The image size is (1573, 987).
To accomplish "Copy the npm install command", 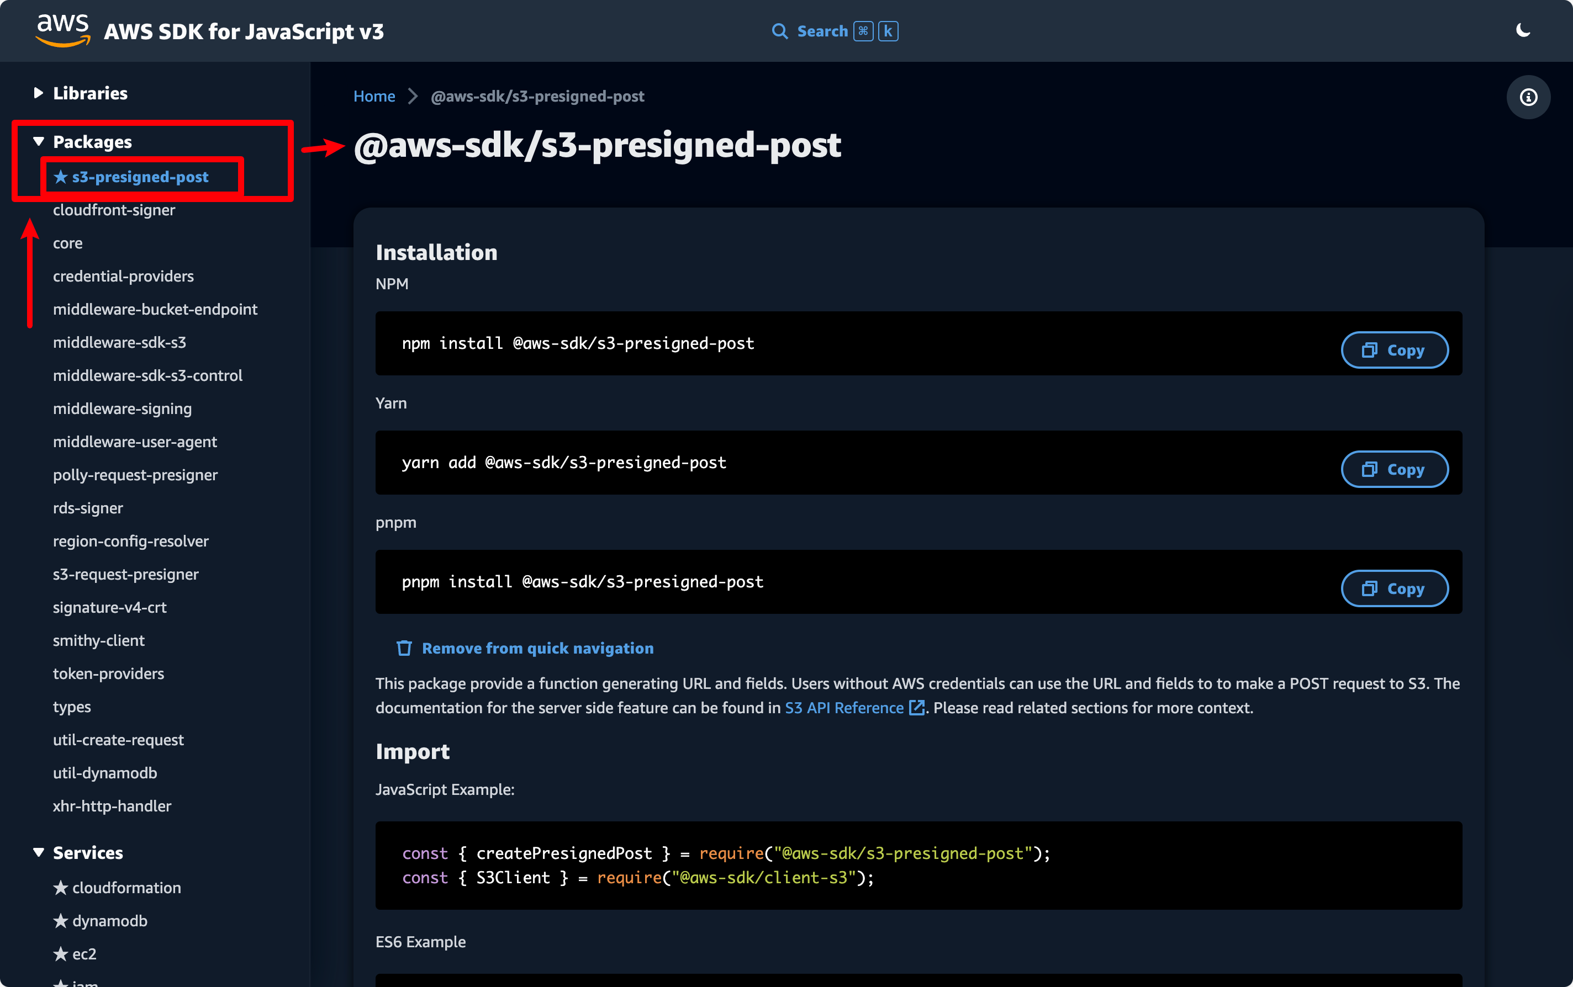I will click(x=1394, y=351).
